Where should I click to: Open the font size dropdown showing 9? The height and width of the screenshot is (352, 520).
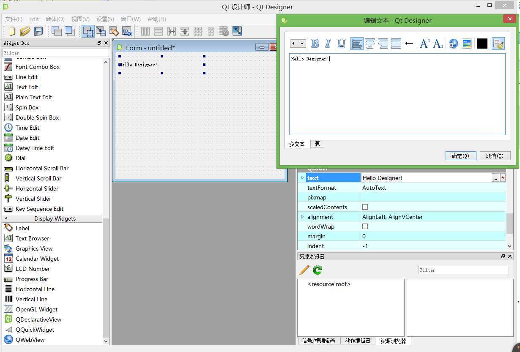[x=298, y=44]
